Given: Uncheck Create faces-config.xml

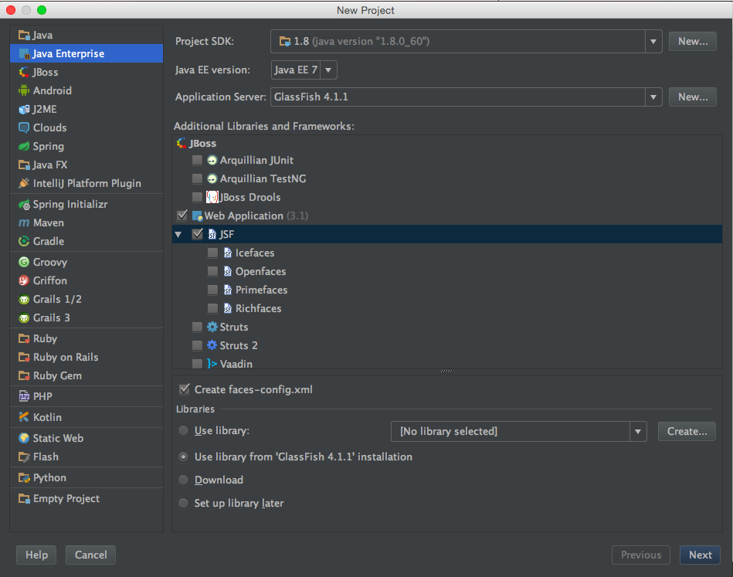Looking at the screenshot, I should click(x=185, y=389).
